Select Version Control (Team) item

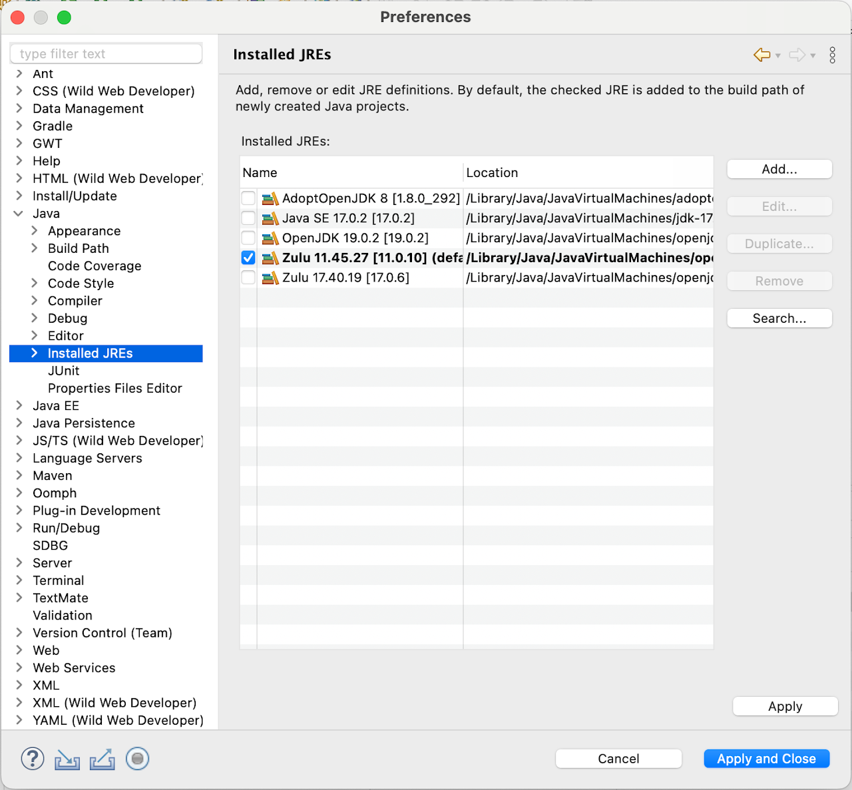[103, 633]
